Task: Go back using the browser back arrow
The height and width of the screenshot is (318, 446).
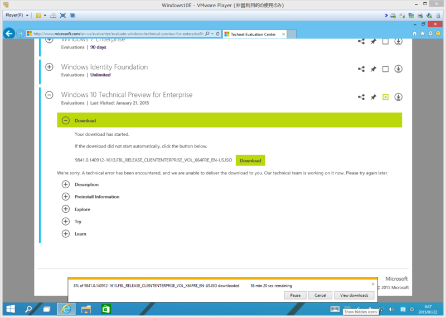Action: click(x=9, y=33)
